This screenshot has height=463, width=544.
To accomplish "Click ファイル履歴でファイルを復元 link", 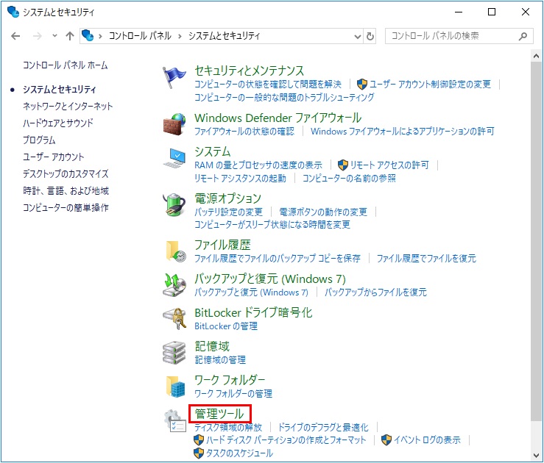I will tap(426, 259).
